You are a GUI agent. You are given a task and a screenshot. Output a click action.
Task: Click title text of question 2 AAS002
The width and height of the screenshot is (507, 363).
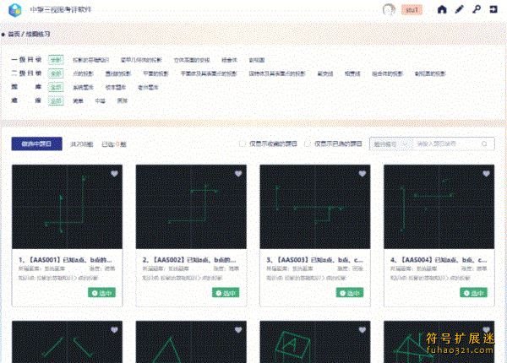click(x=189, y=260)
